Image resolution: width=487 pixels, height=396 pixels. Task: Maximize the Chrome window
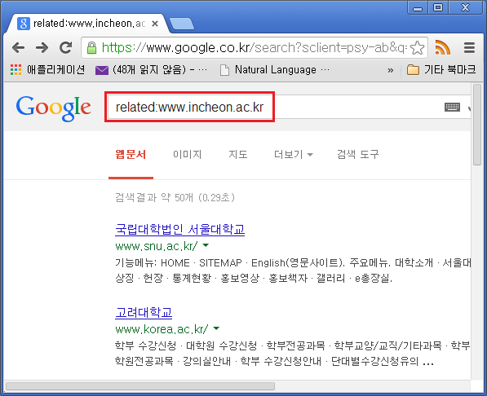pos(438,7)
